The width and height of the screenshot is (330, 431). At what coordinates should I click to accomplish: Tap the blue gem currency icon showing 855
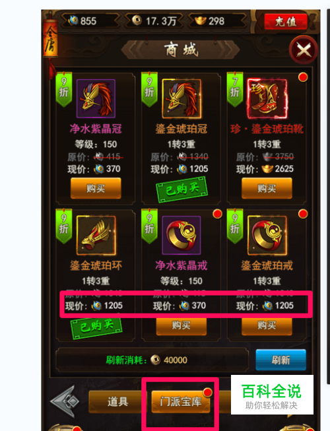[x=73, y=20]
